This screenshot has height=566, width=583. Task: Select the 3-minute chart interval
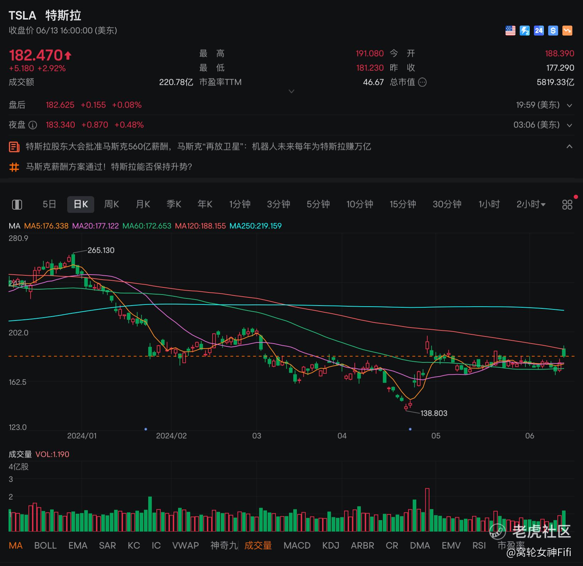[279, 204]
